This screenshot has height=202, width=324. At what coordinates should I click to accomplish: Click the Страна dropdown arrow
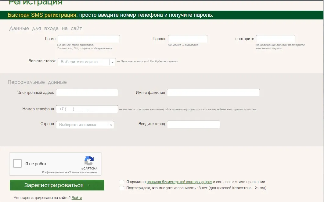point(111,125)
